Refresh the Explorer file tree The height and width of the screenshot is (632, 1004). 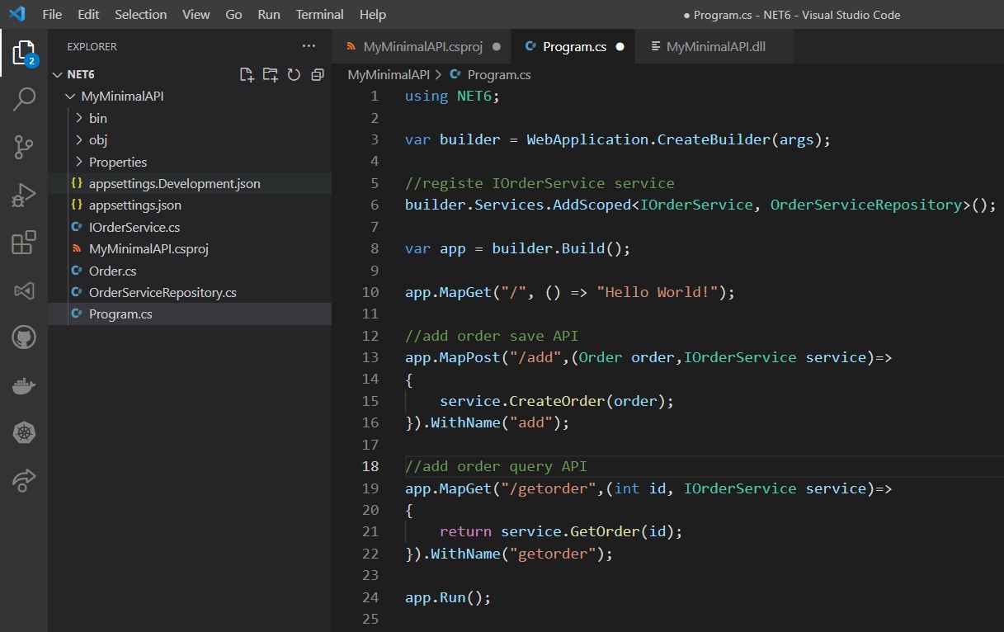coord(294,74)
